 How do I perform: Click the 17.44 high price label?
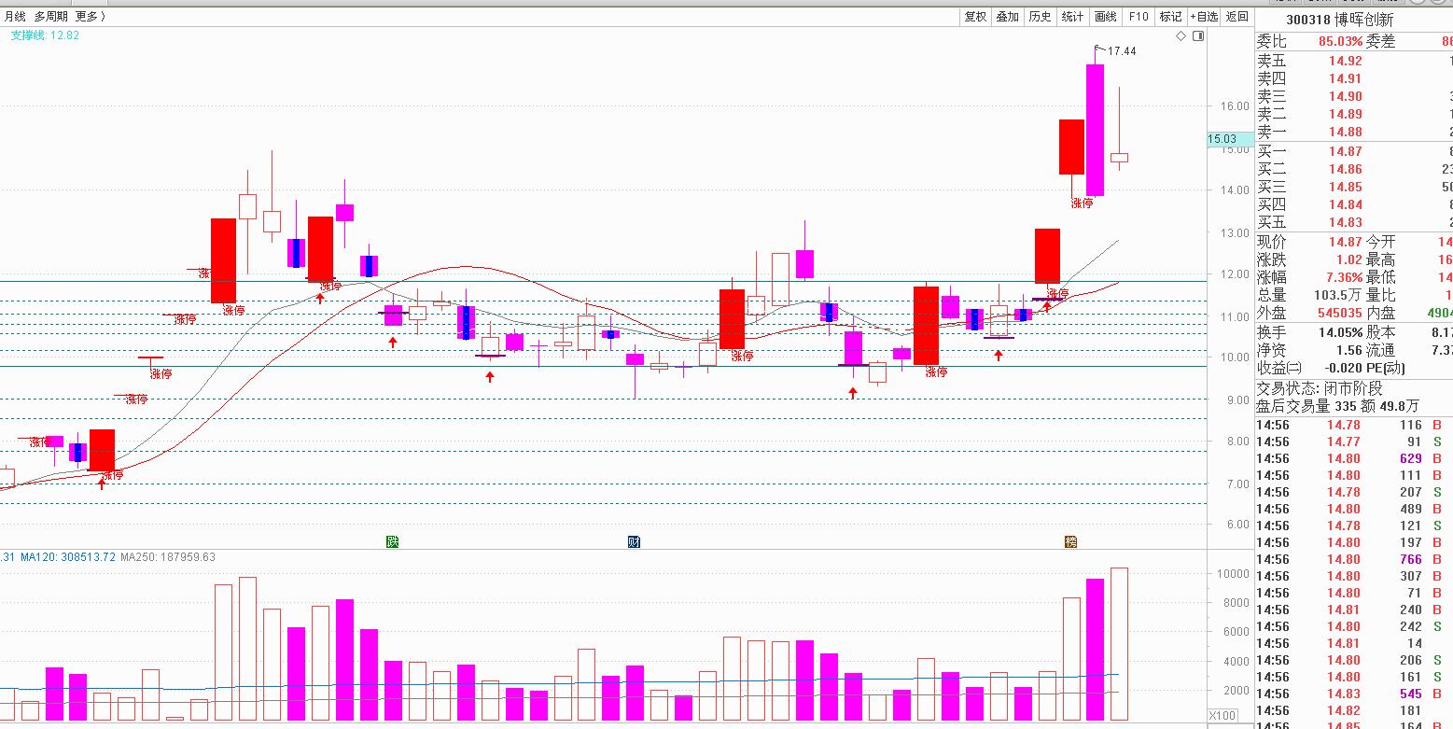(x=1123, y=51)
